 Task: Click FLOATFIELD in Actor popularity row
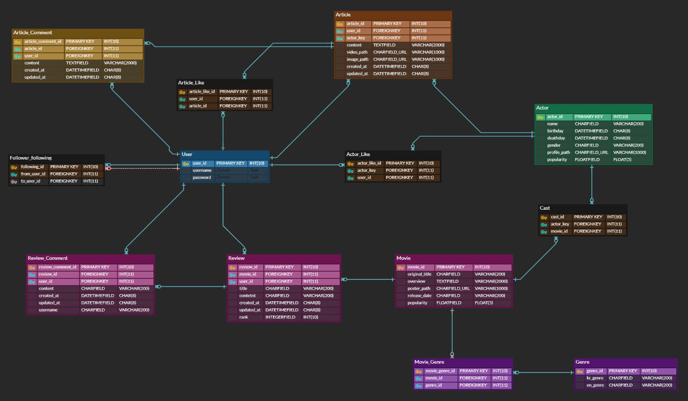click(587, 160)
